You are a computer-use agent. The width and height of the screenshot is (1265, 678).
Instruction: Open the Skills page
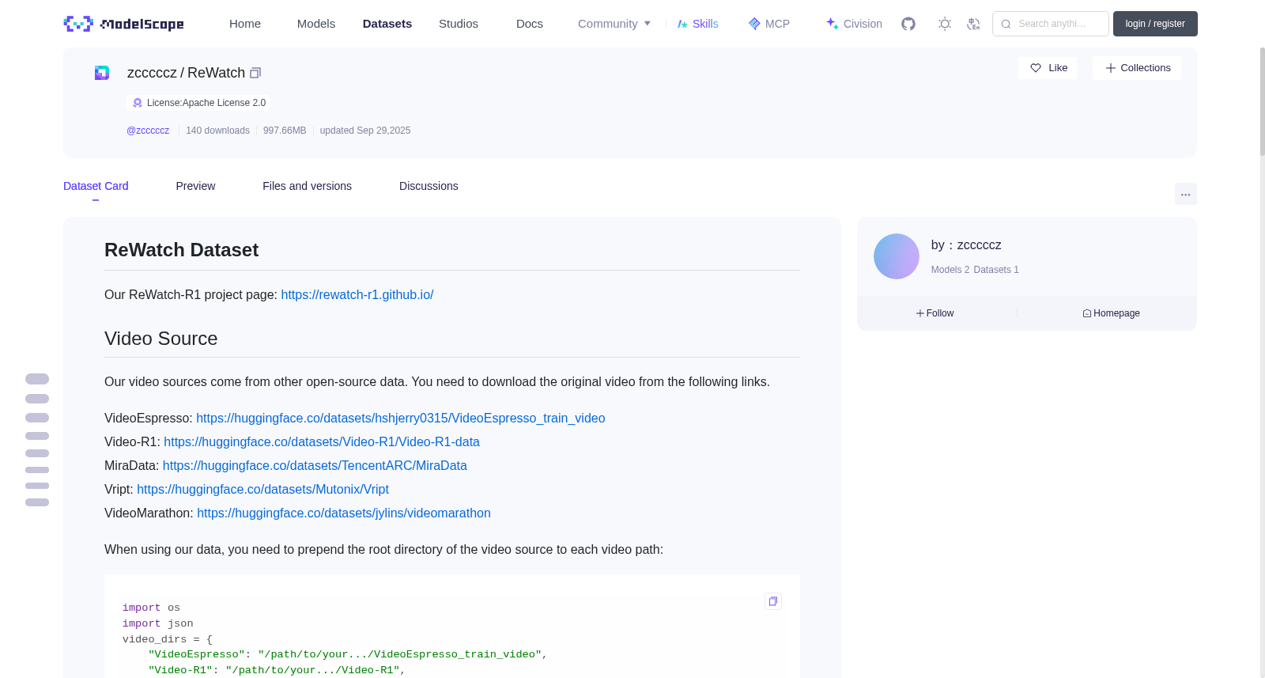[x=698, y=24]
